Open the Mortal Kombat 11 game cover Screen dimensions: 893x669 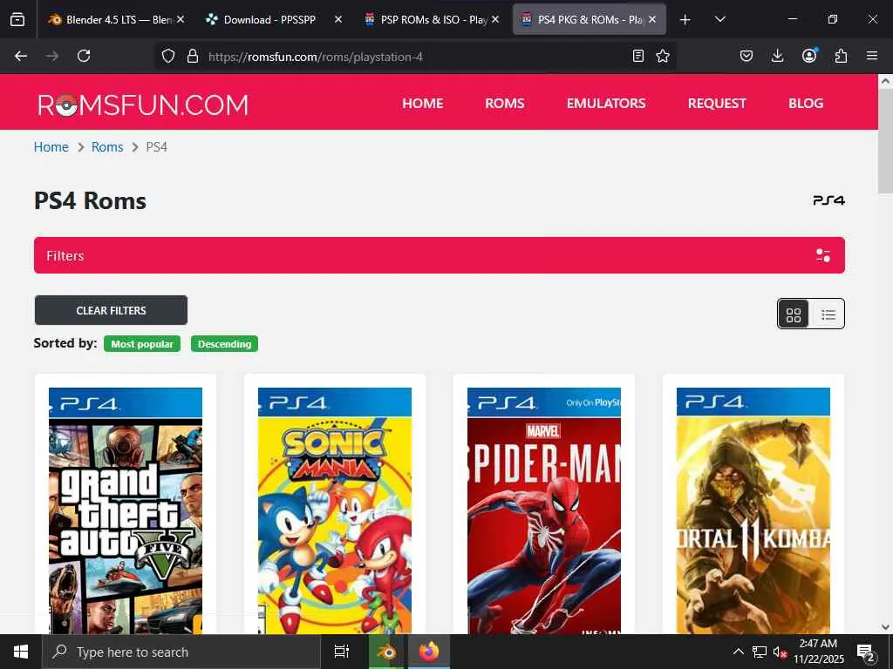[x=753, y=510]
